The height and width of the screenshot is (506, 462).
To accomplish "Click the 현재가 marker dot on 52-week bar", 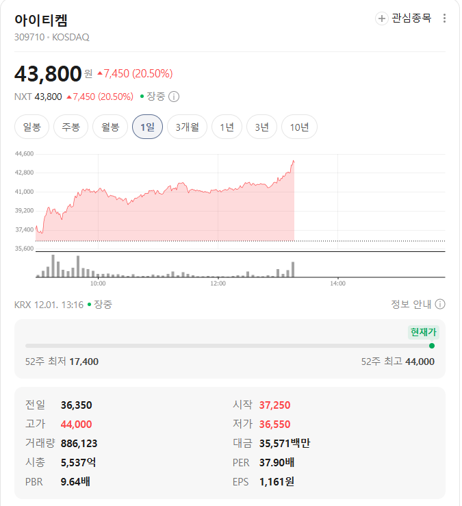I will [x=432, y=346].
